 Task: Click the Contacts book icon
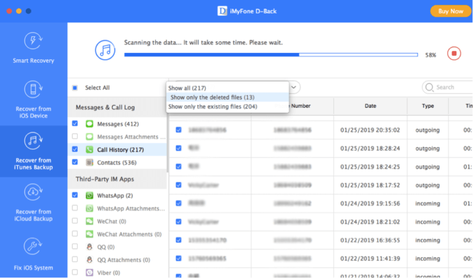pos(89,162)
